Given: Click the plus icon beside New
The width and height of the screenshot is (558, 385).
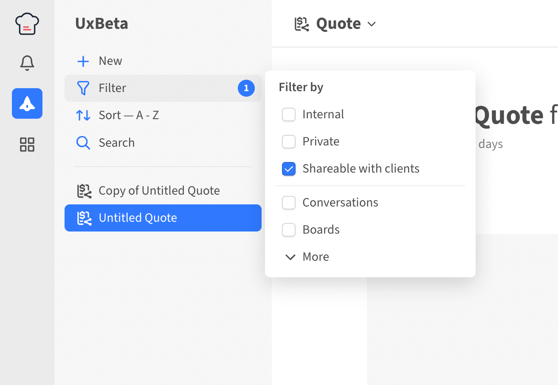Looking at the screenshot, I should click(x=83, y=61).
